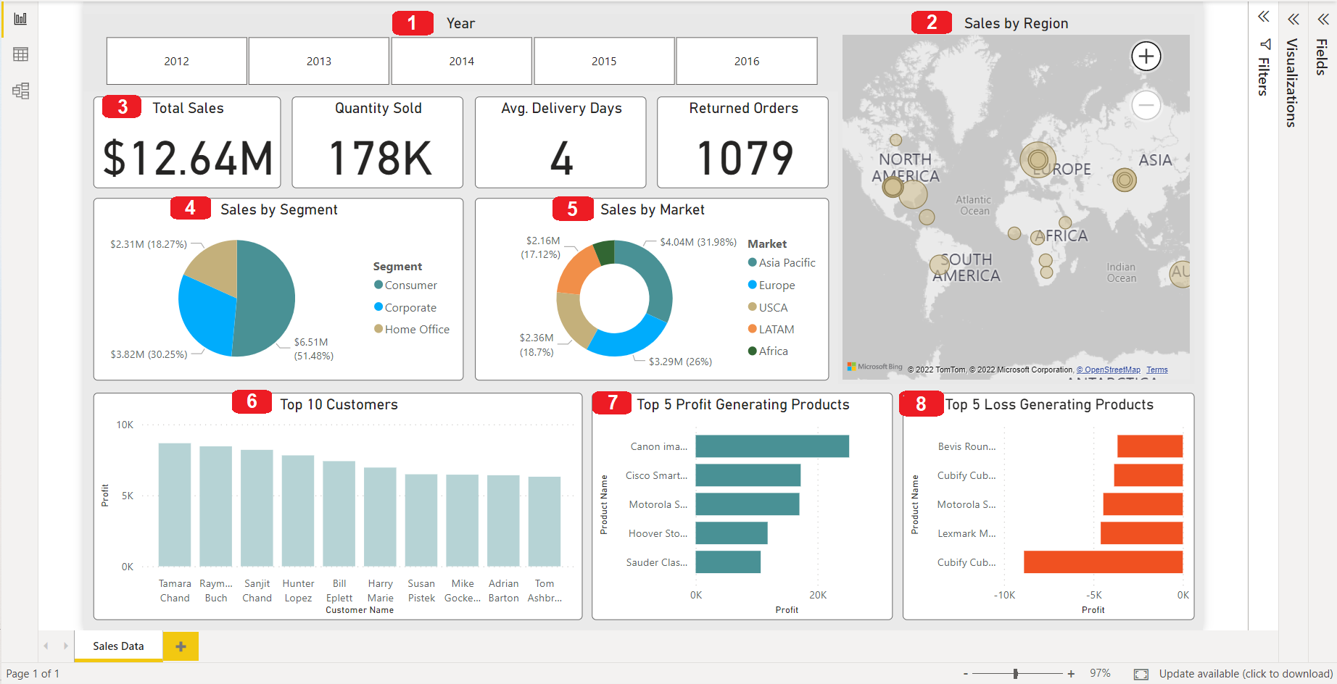Select the 2016 year filter
Image resolution: width=1337 pixels, height=684 pixels.
(x=746, y=61)
